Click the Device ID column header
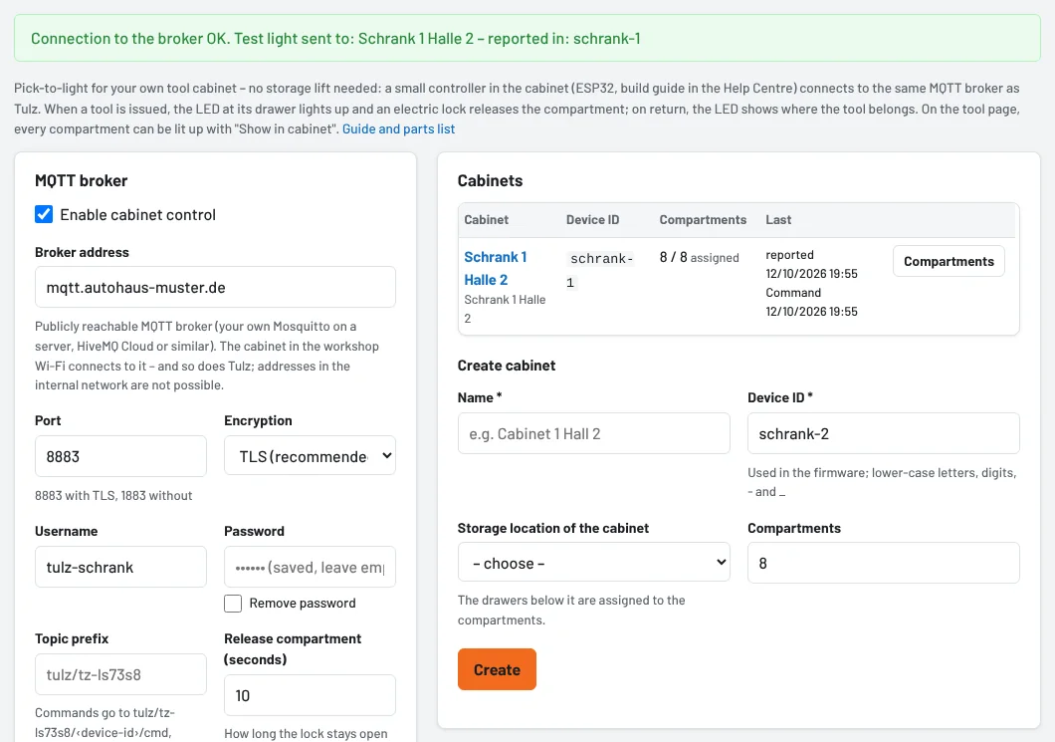The height and width of the screenshot is (742, 1055). [x=592, y=219]
